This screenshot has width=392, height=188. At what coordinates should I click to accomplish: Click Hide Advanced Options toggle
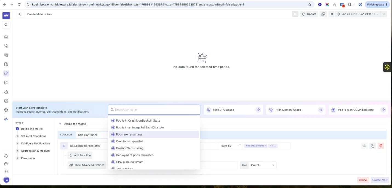87,165
